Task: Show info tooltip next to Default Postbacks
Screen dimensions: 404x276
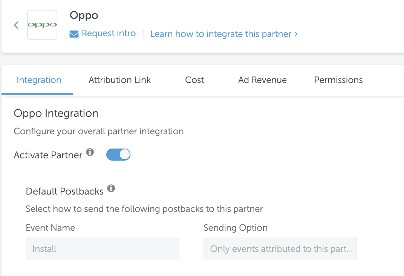Action: click(111, 189)
